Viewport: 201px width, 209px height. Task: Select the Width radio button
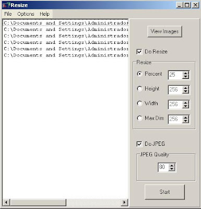pos(139,103)
